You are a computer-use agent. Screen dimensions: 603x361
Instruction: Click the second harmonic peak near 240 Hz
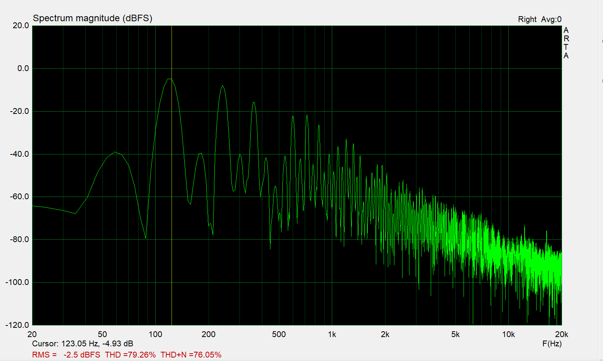[223, 86]
